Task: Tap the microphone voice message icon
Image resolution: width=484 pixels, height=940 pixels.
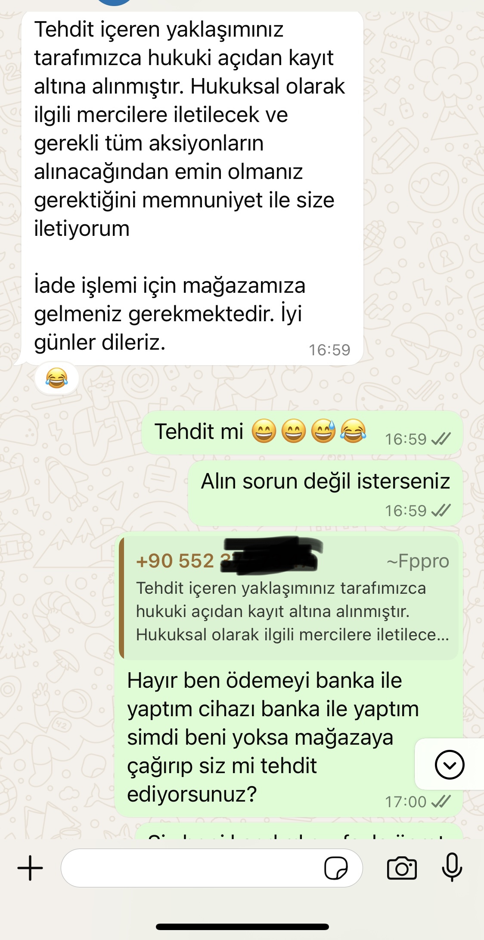Action: 452,867
